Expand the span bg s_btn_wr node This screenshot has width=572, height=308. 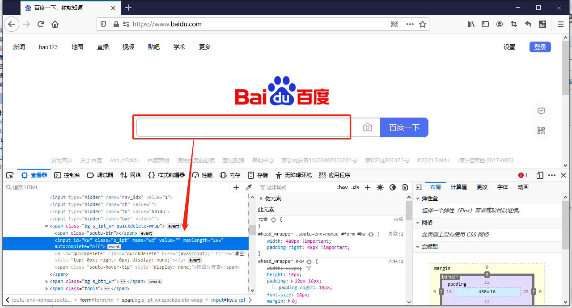47,282
